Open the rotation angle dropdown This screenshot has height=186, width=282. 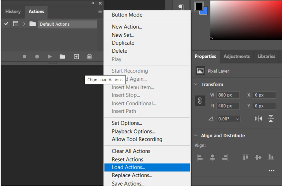237,119
